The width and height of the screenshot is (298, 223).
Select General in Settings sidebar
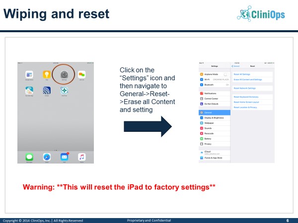[x=215, y=112]
